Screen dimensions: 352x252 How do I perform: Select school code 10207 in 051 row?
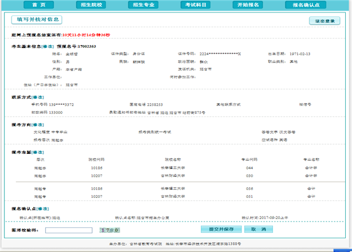[x=97, y=197]
